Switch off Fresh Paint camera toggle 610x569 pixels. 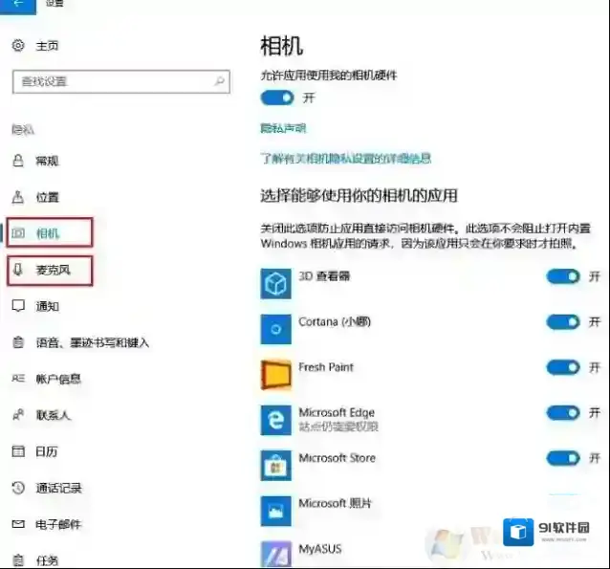point(563,367)
